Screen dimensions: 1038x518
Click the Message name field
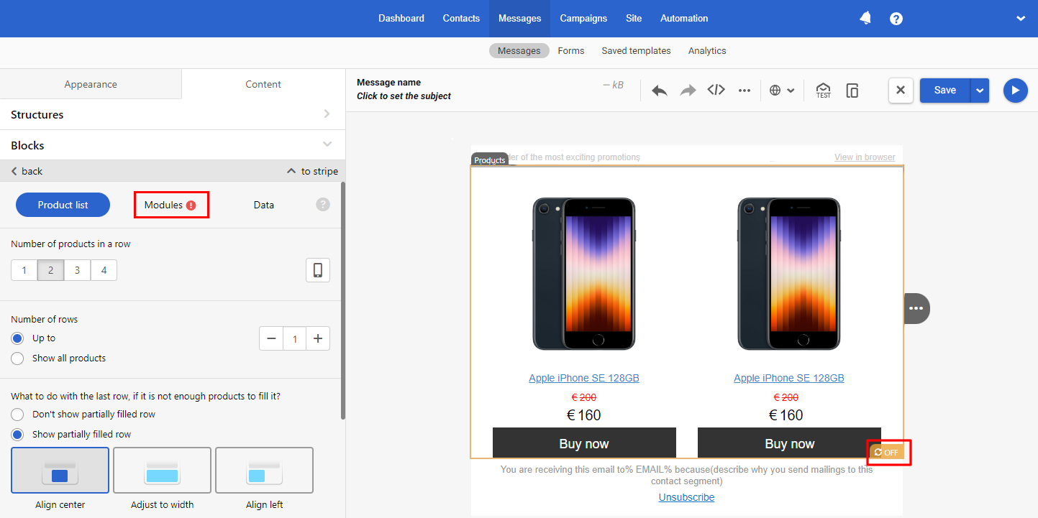(x=388, y=83)
